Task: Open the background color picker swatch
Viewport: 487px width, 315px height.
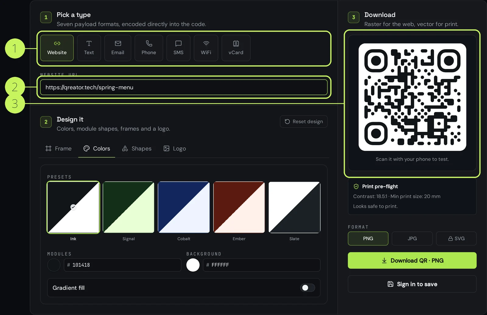Action: point(193,265)
